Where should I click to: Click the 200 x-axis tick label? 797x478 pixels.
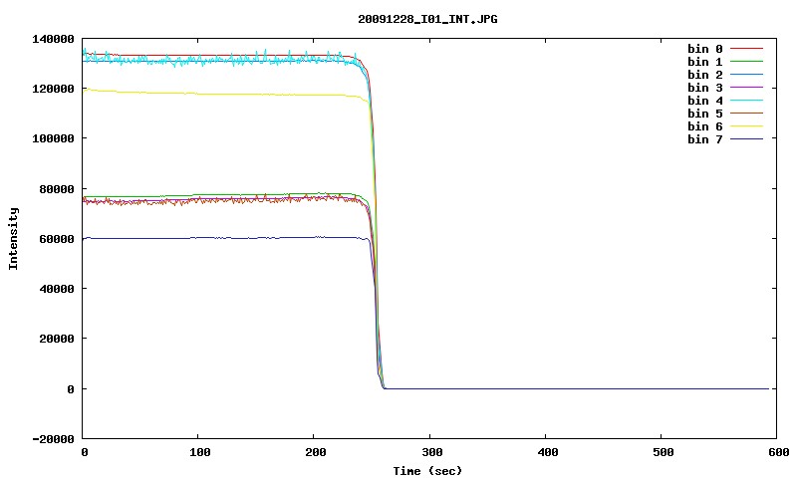[316, 452]
